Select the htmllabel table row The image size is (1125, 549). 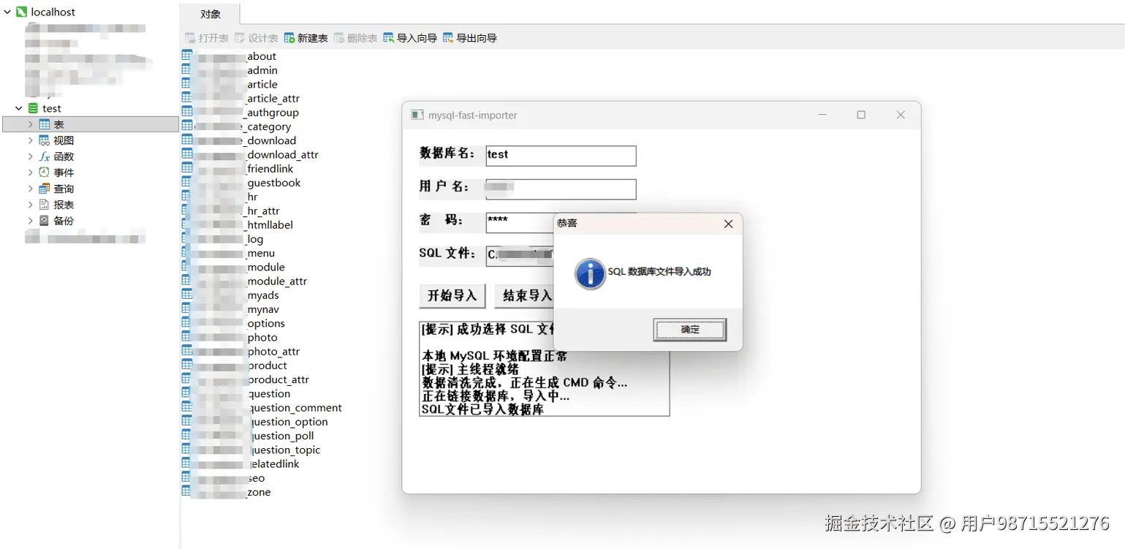238,224
